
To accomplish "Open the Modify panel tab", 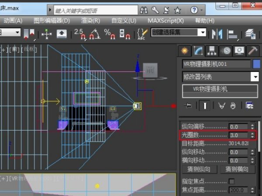I will tap(199, 51).
